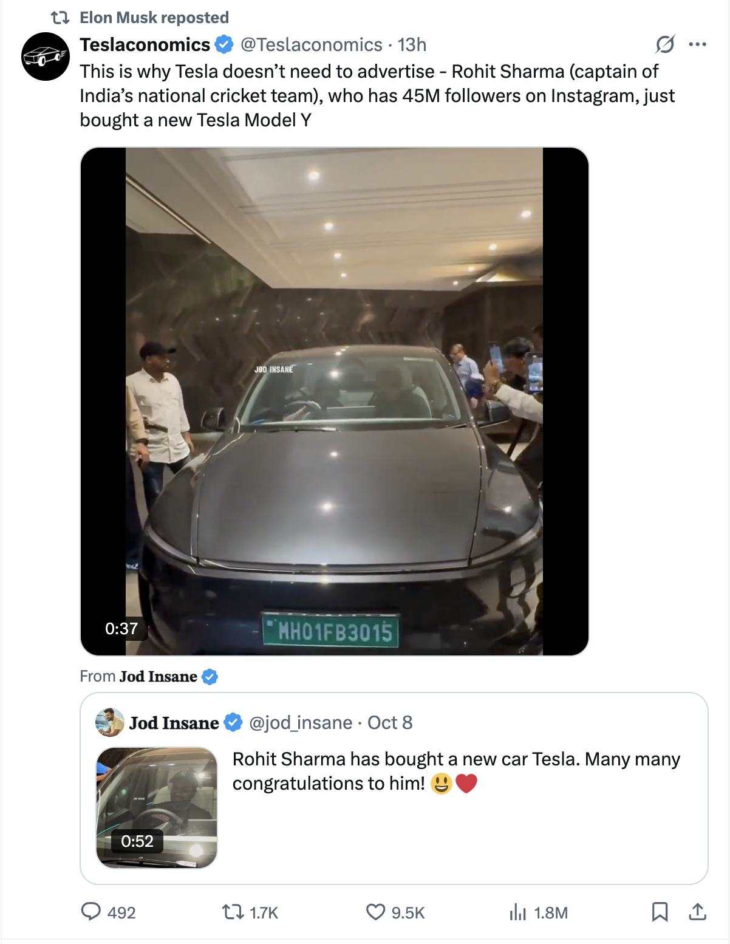Open the three-dot more options menu
The height and width of the screenshot is (944, 730).
click(697, 44)
